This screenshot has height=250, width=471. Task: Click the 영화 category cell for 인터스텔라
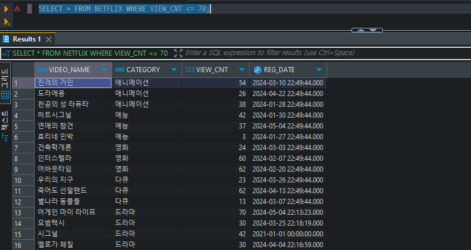(147, 159)
